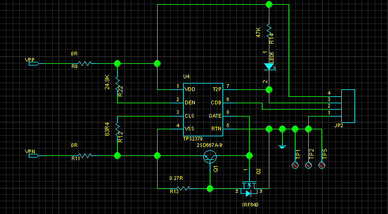The height and width of the screenshot is (214, 388).
Task: Select the VPN port symbol
Action: click(x=34, y=155)
